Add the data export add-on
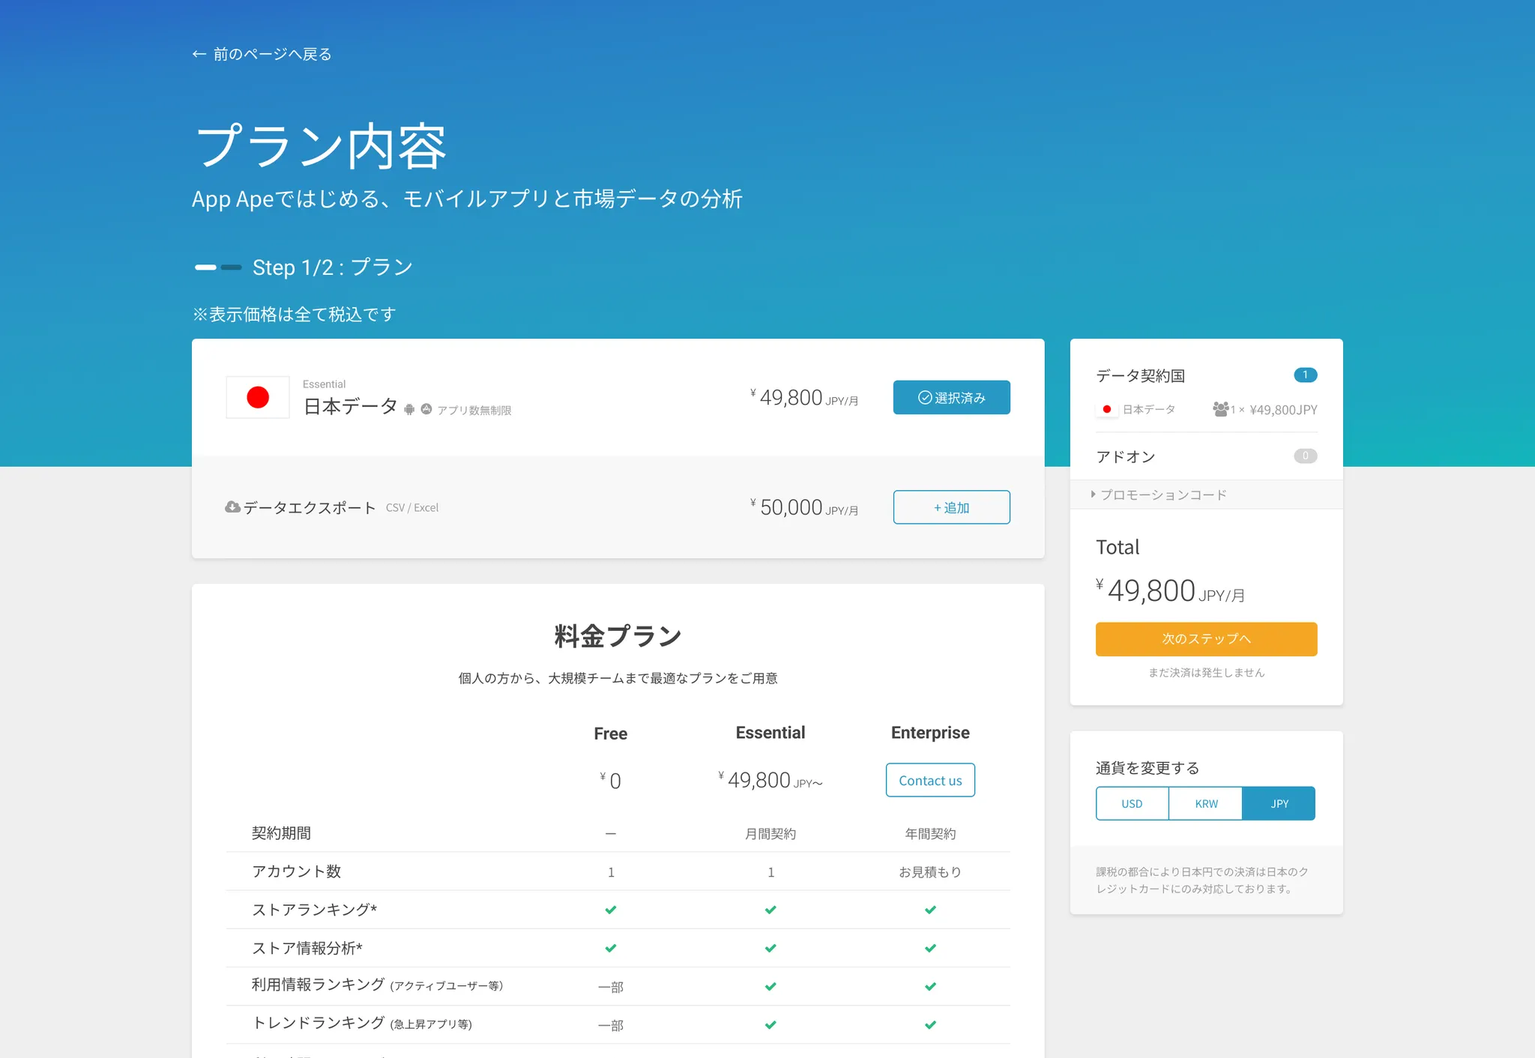 [x=951, y=507]
